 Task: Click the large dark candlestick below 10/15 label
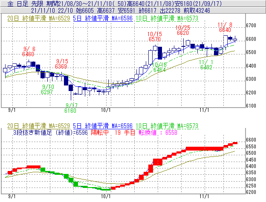tap(160, 53)
